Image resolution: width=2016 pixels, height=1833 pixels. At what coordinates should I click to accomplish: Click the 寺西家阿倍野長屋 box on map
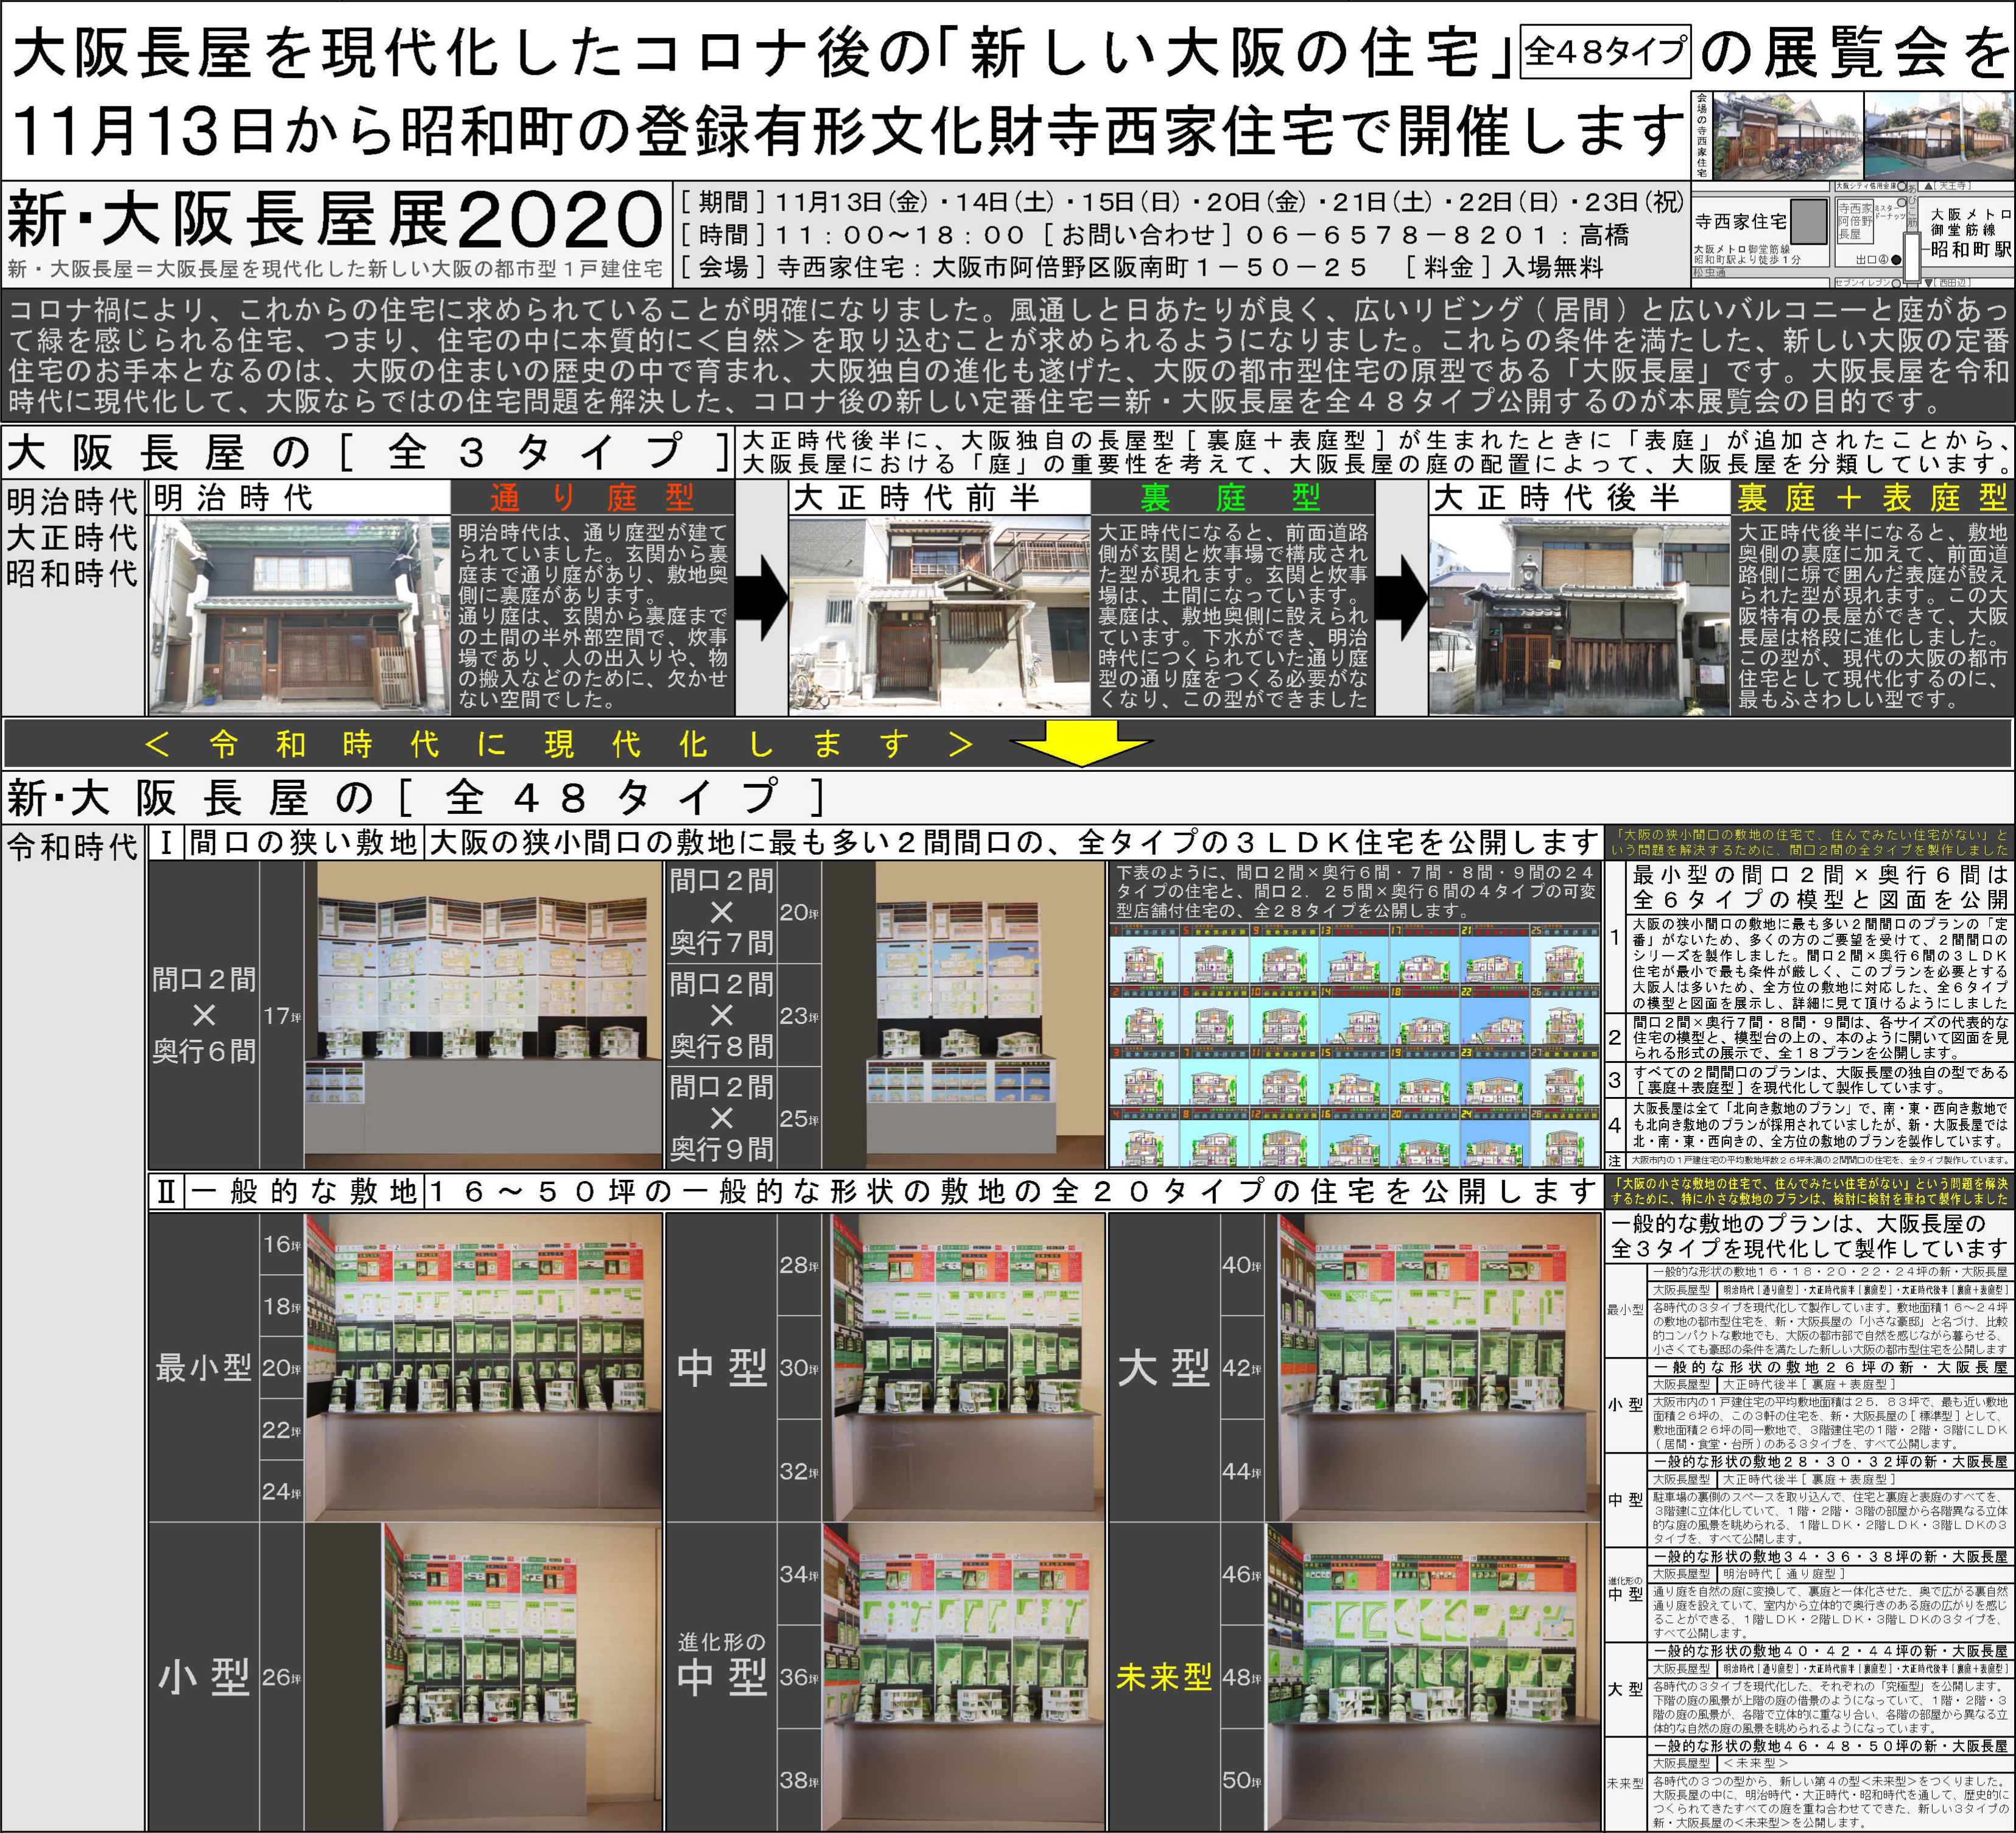point(1855,222)
